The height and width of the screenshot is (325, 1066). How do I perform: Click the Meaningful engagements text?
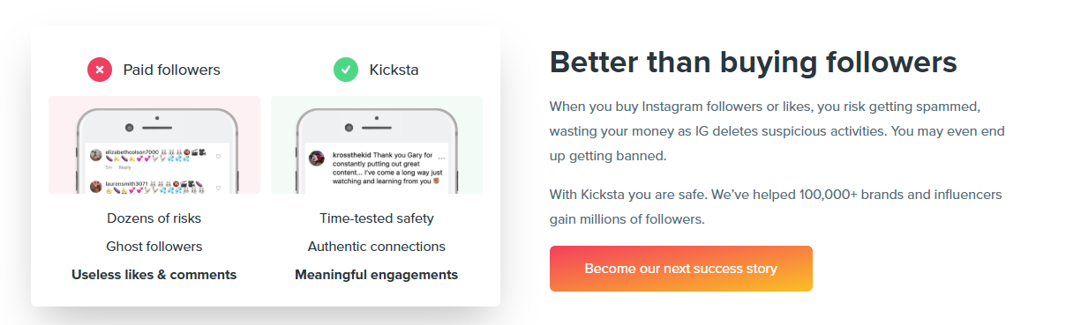click(377, 275)
